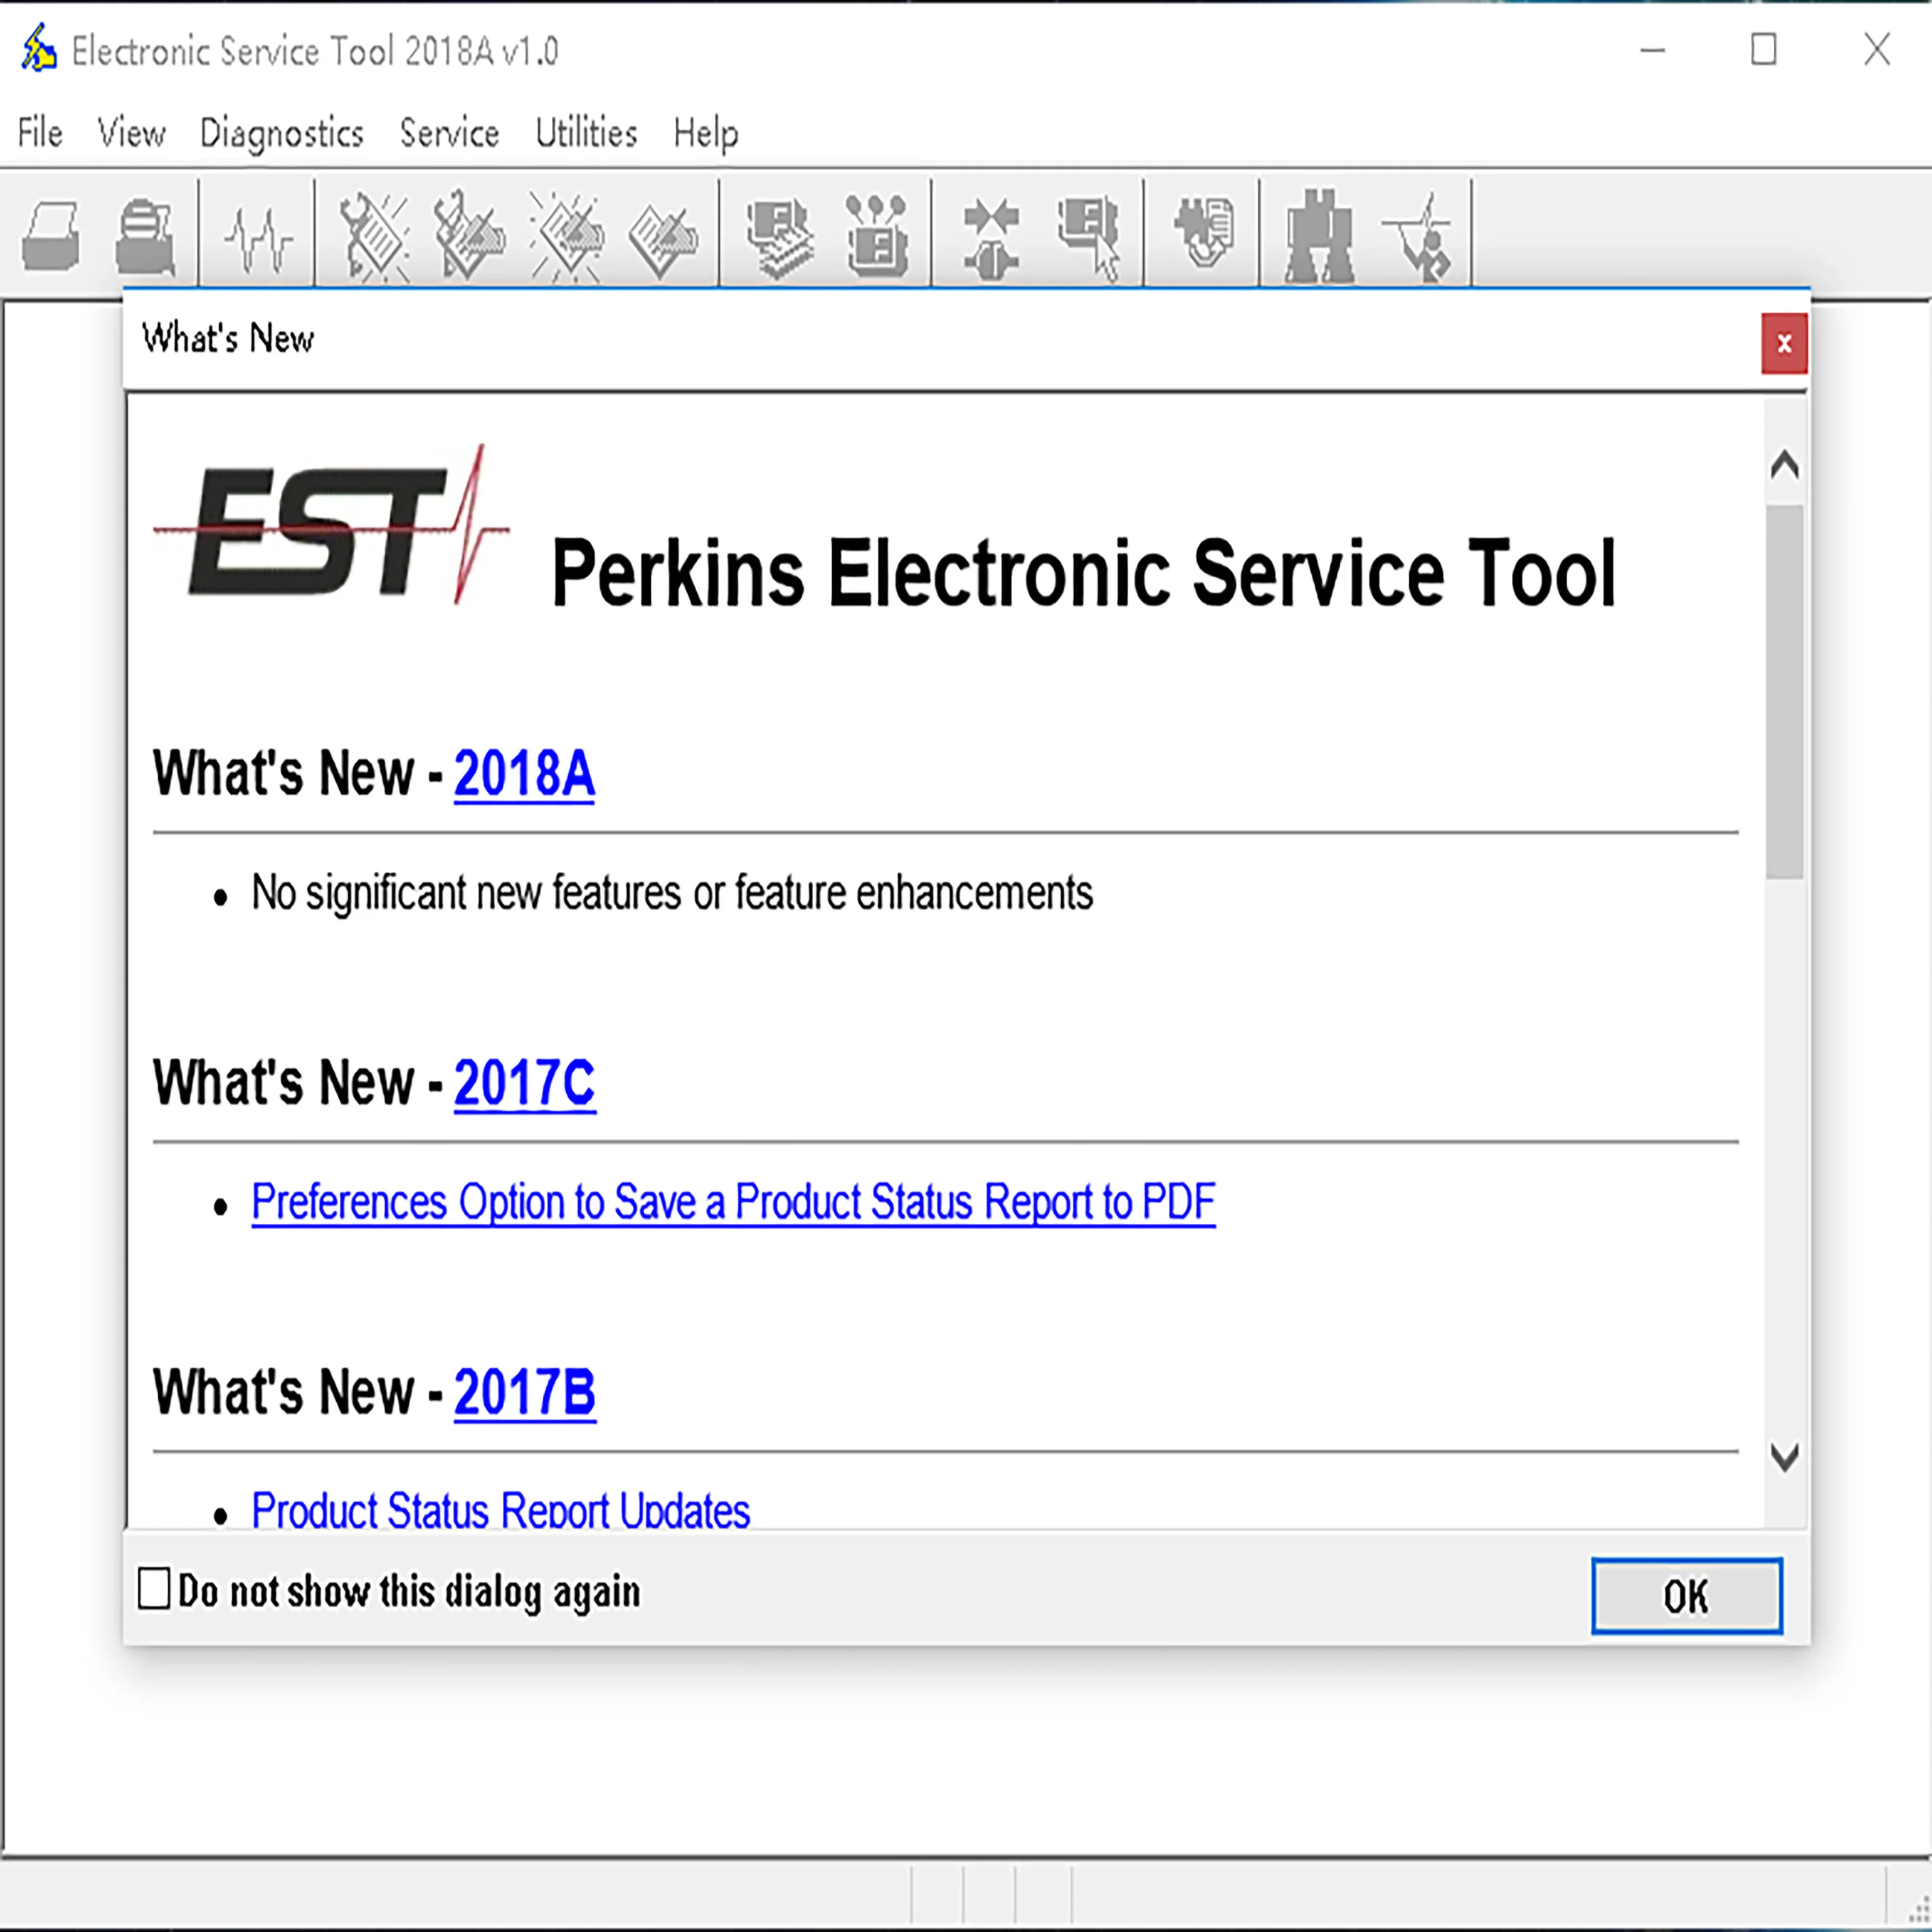1932x1932 pixels.
Task: Click the Winflash chip icon
Action: tap(1203, 232)
